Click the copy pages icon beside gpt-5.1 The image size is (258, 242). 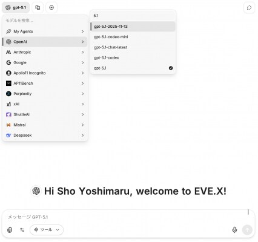click(38, 7)
